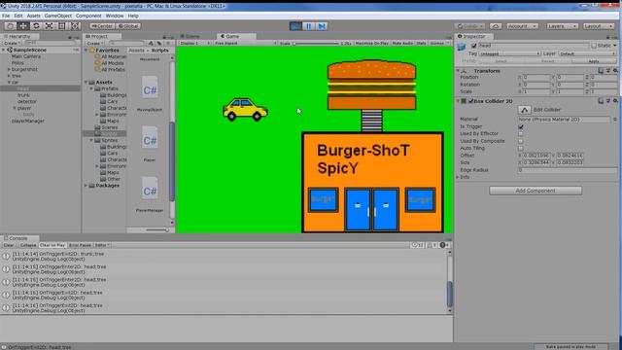Open the Account dropdown
This screenshot has width=622, height=350.
click(x=522, y=26)
